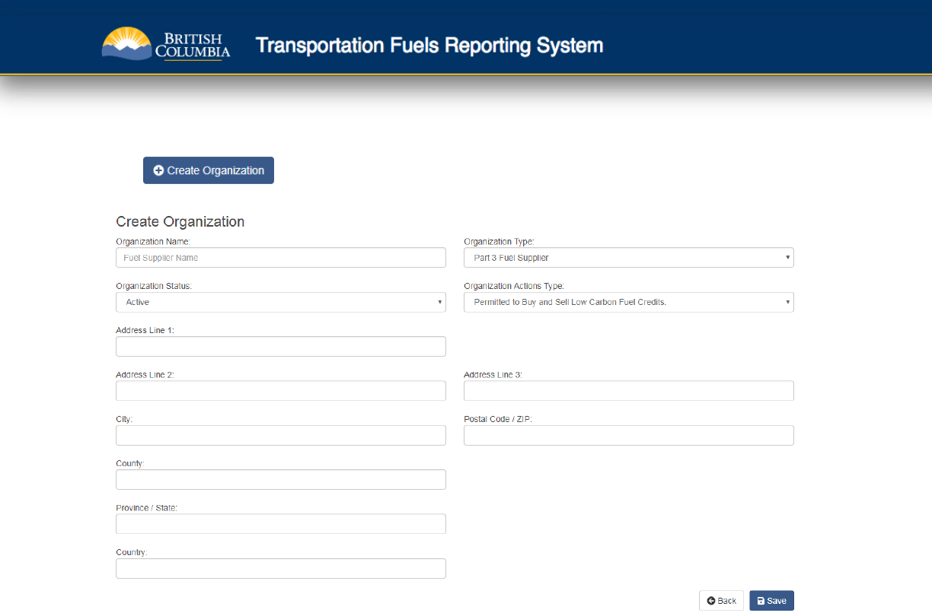
Task: Open the Create Organization button
Action: [x=209, y=170]
